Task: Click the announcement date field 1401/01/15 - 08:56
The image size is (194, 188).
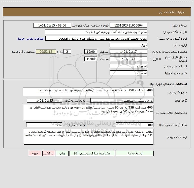Action: pyautogui.click(x=52, y=25)
